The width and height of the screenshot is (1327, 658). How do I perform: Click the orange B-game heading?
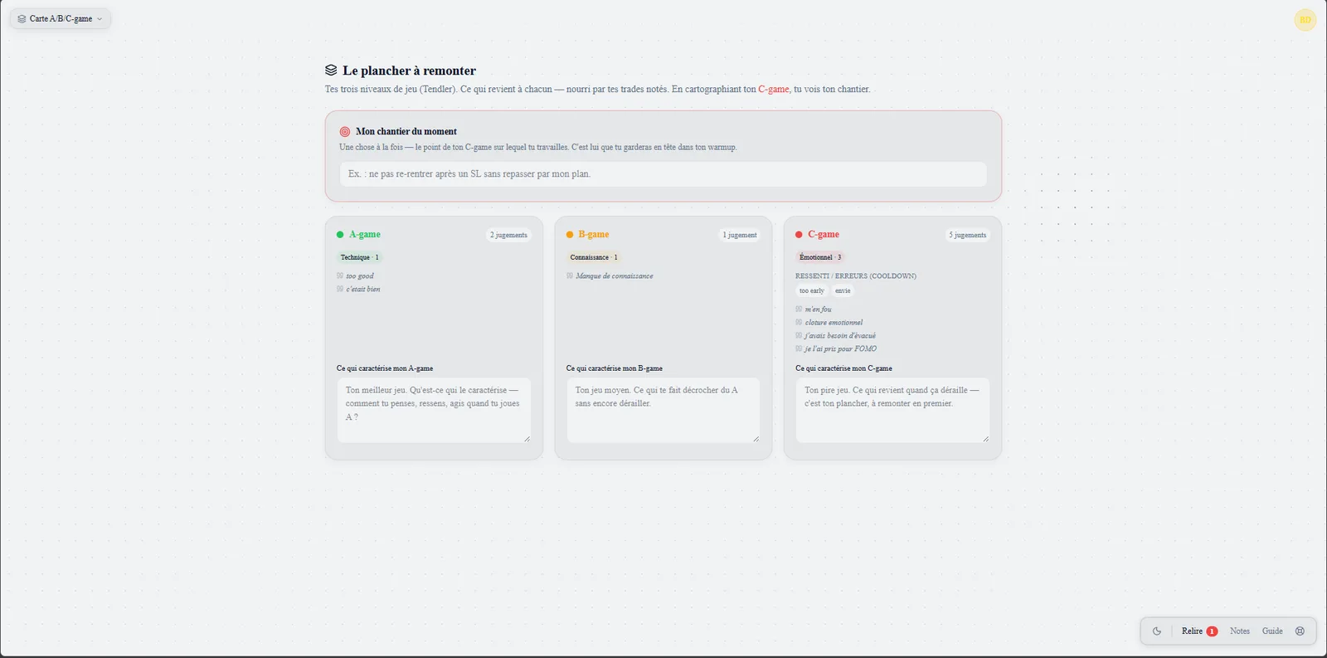pos(594,235)
